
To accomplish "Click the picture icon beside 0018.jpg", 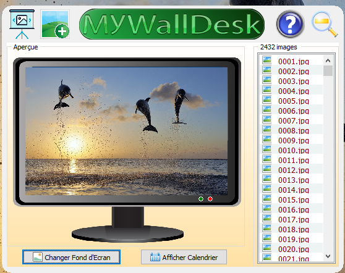I will [267, 228].
